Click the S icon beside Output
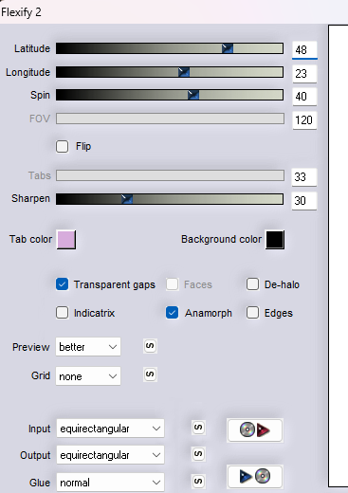 click(x=198, y=454)
